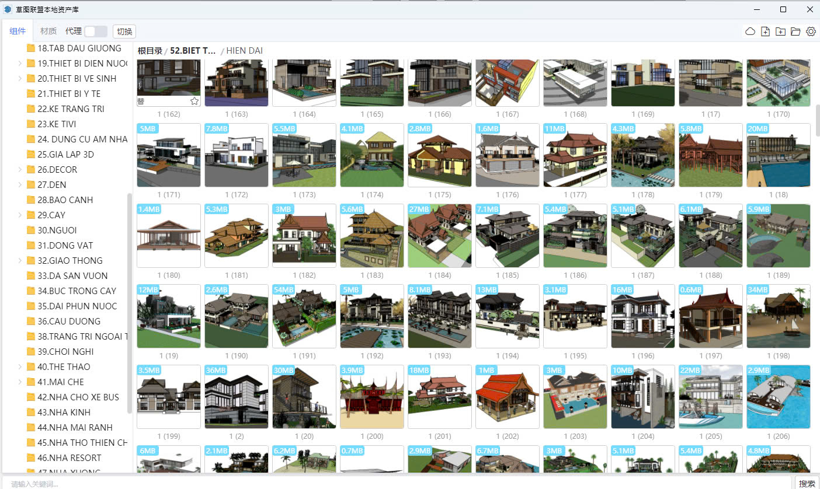Toggle the 代理 proxy switch

(x=96, y=32)
